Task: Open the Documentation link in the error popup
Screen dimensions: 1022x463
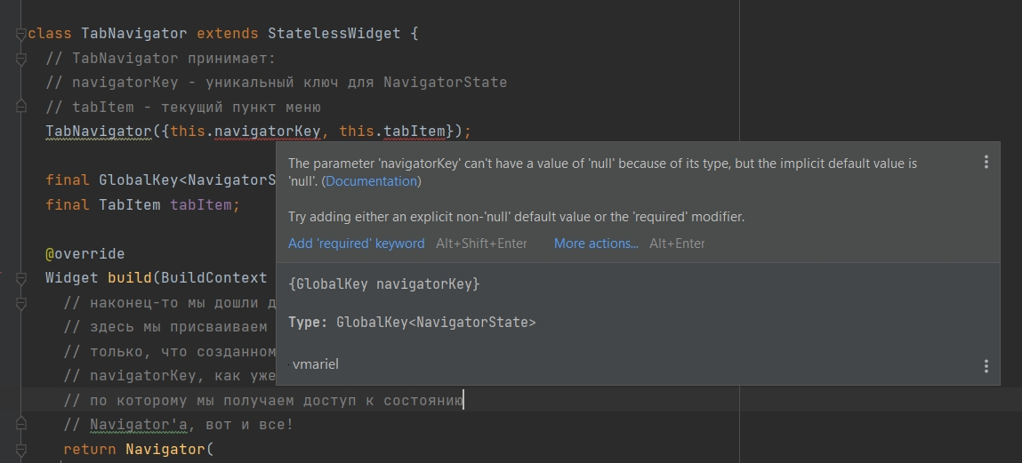Action: (371, 181)
